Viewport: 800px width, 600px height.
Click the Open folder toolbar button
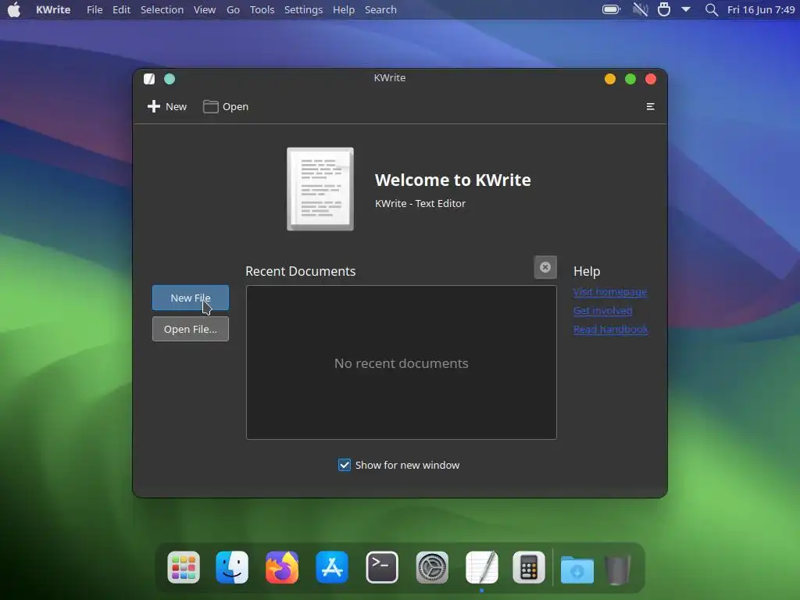[x=226, y=106]
